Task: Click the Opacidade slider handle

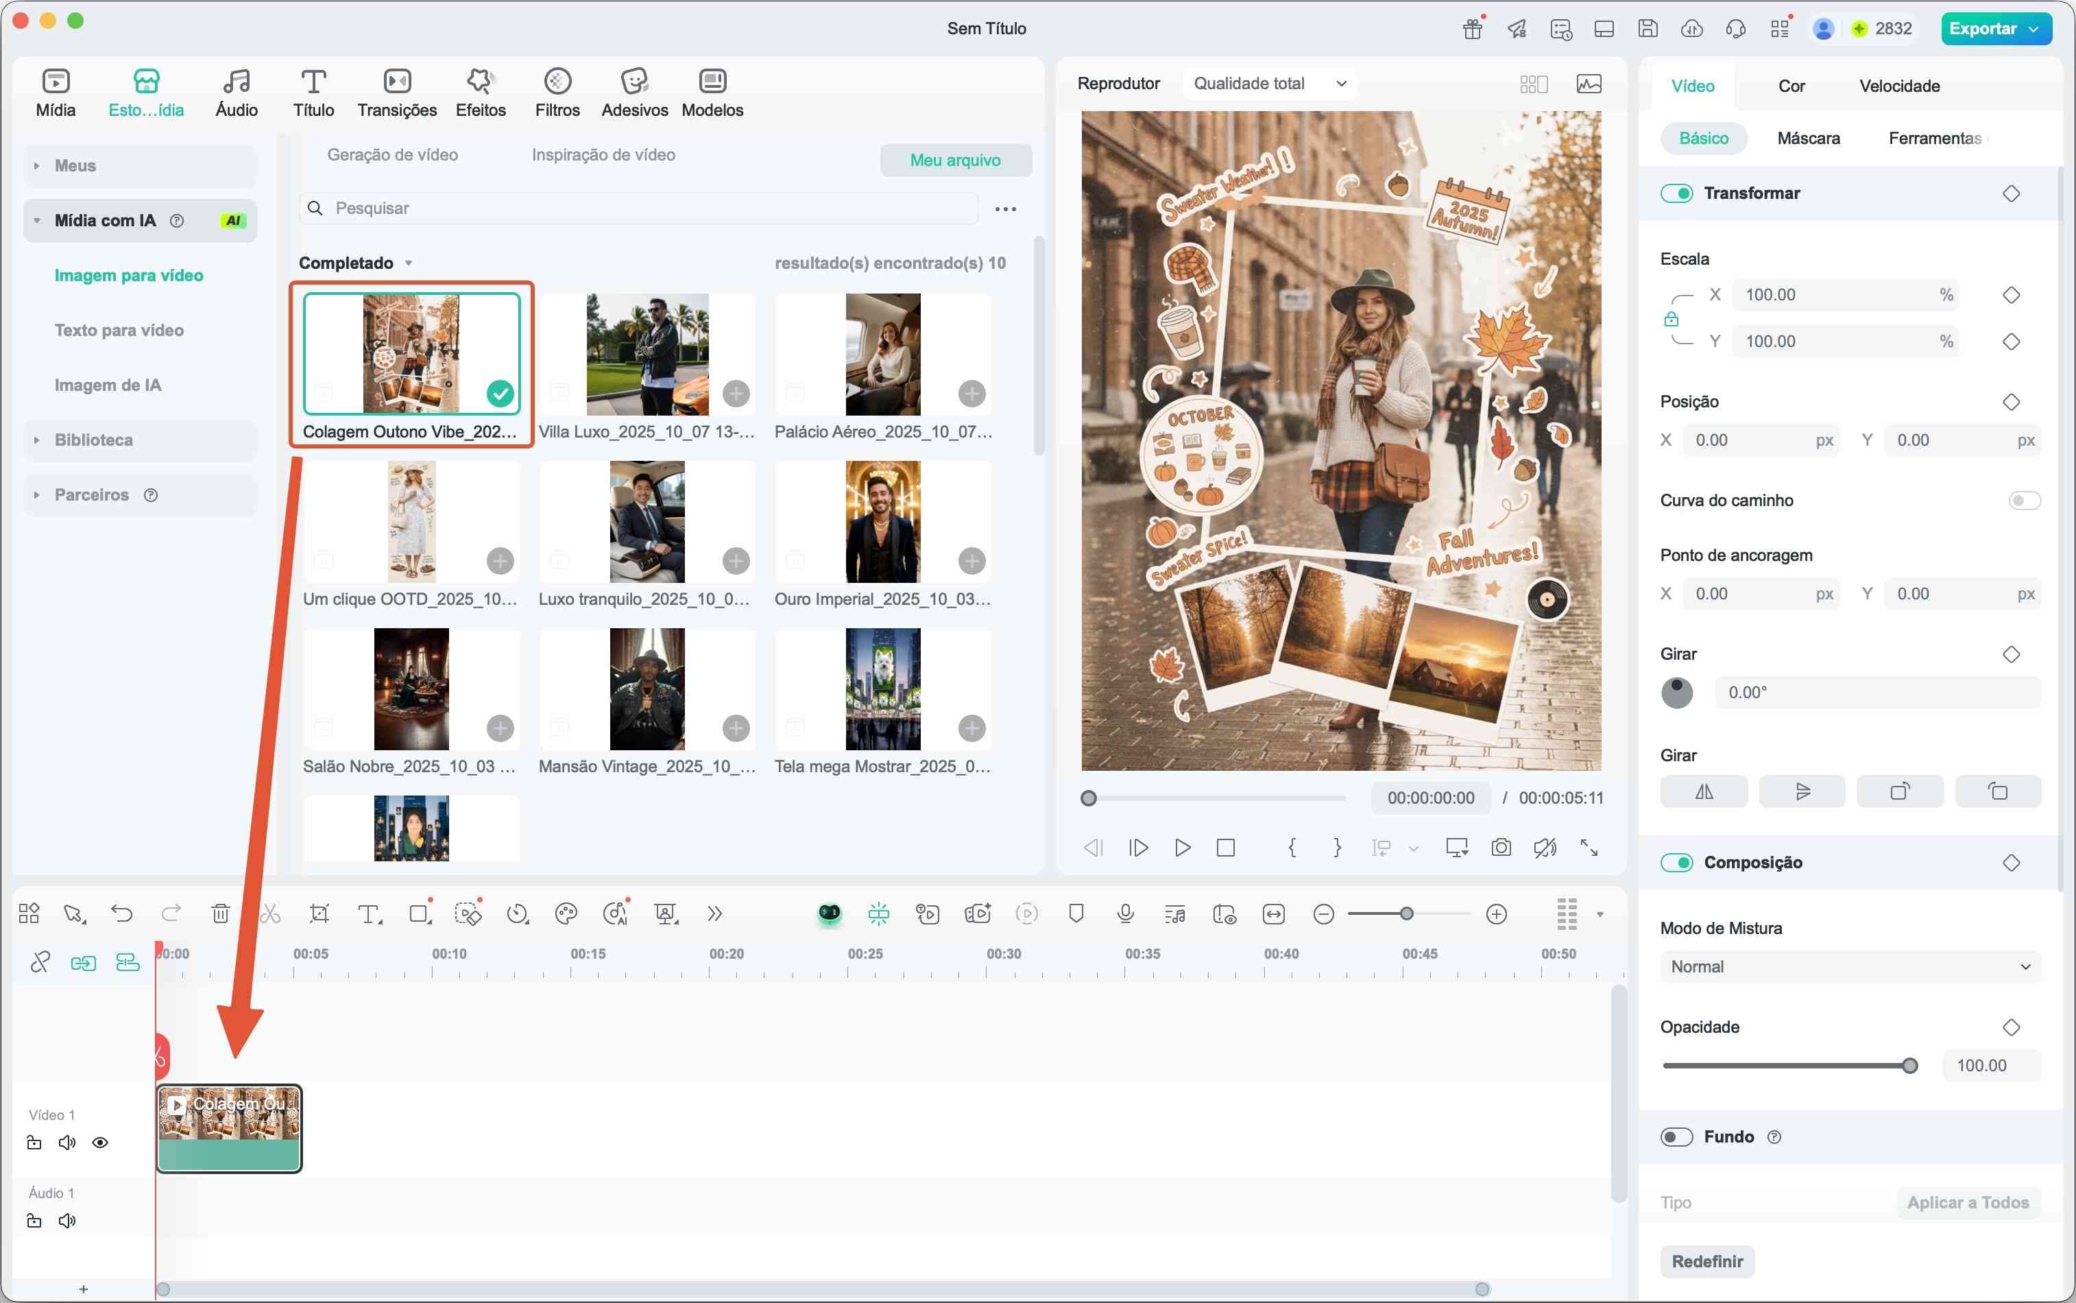Action: (1910, 1066)
